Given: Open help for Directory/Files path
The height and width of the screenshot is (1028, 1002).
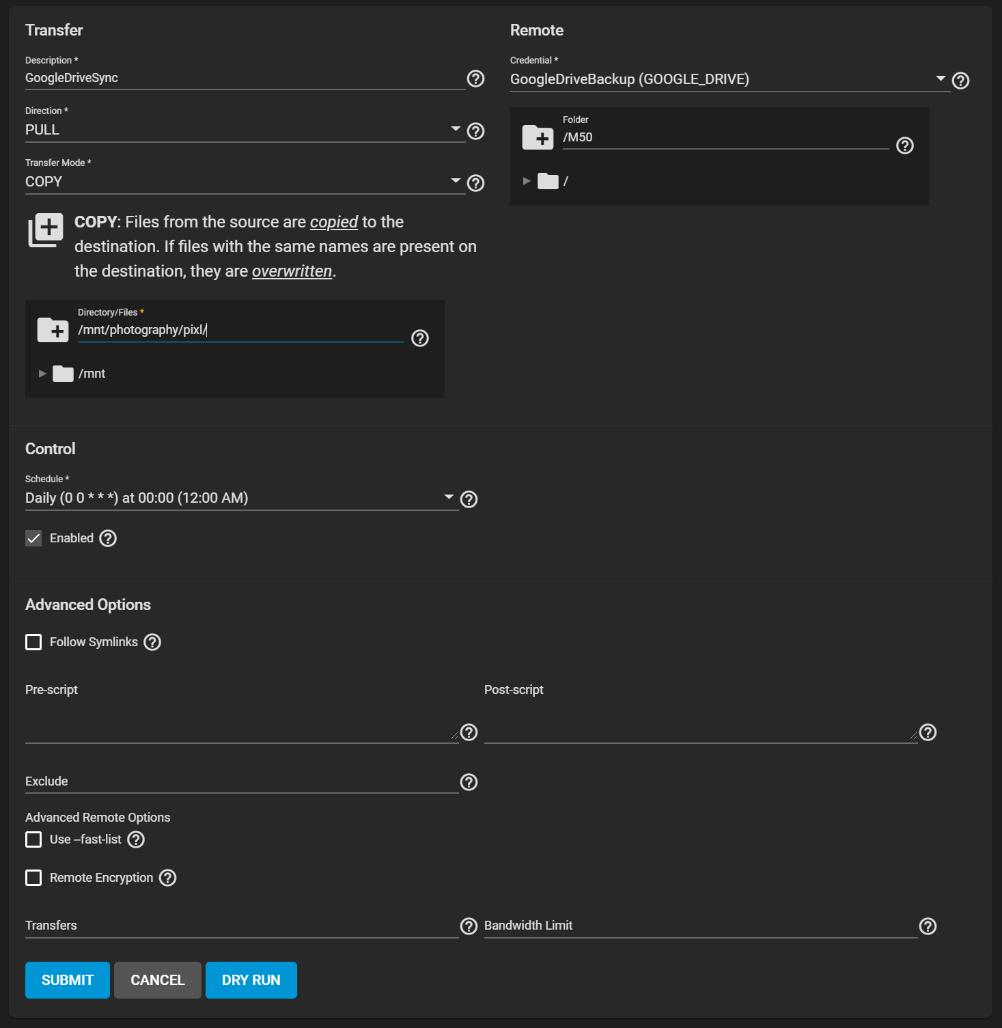Looking at the screenshot, I should (x=420, y=338).
